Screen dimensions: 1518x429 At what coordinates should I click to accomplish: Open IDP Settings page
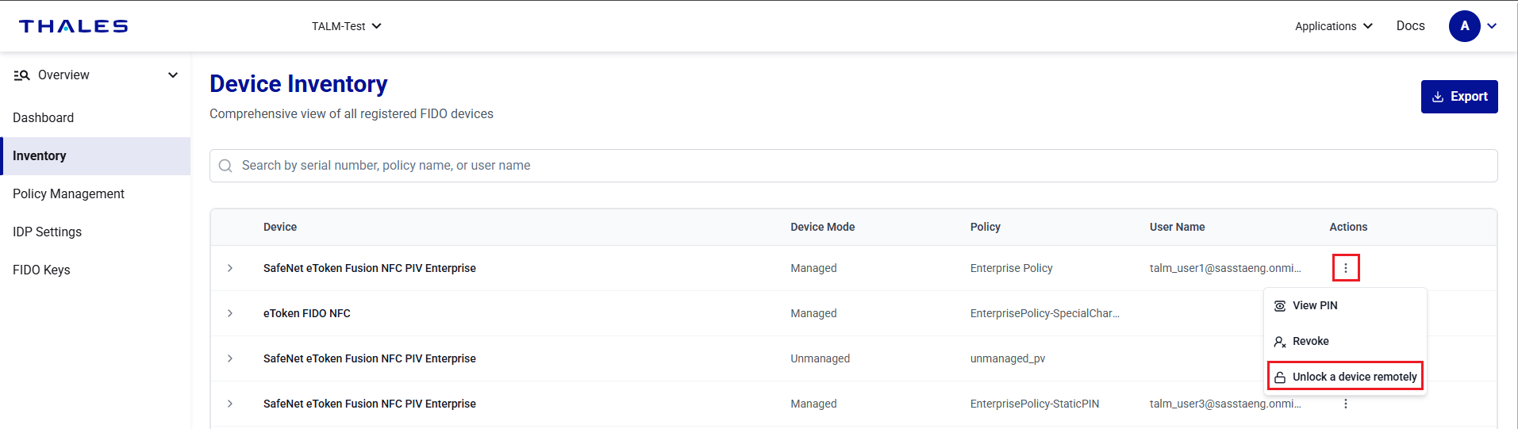[x=47, y=232]
